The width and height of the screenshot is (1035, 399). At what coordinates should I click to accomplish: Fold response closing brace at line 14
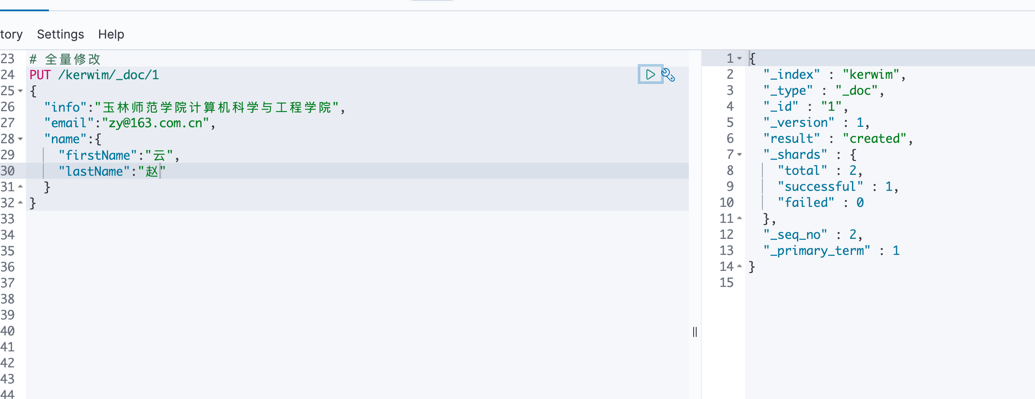click(739, 267)
